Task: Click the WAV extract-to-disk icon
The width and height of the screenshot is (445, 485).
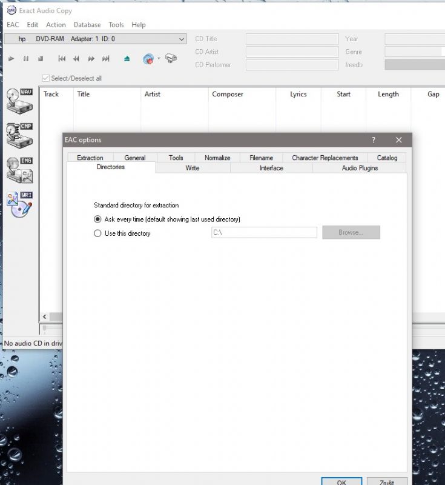Action: pyautogui.click(x=19, y=101)
